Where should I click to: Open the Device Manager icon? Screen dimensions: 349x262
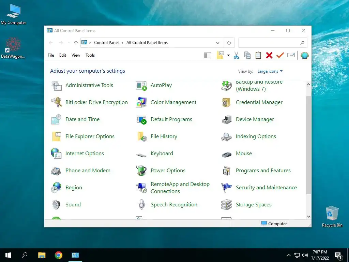tap(227, 119)
